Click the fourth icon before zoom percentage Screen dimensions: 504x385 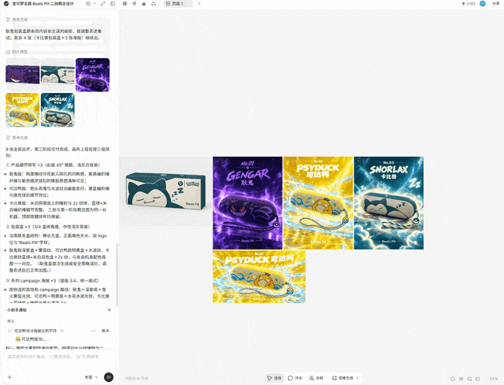(478, 379)
